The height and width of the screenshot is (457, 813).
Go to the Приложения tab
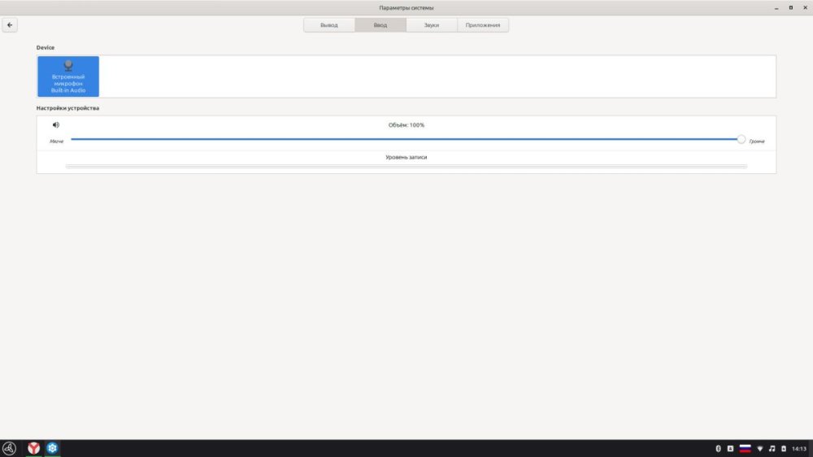coord(484,25)
